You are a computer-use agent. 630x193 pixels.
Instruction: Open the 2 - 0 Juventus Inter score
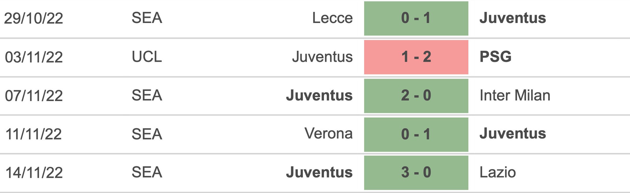point(416,96)
